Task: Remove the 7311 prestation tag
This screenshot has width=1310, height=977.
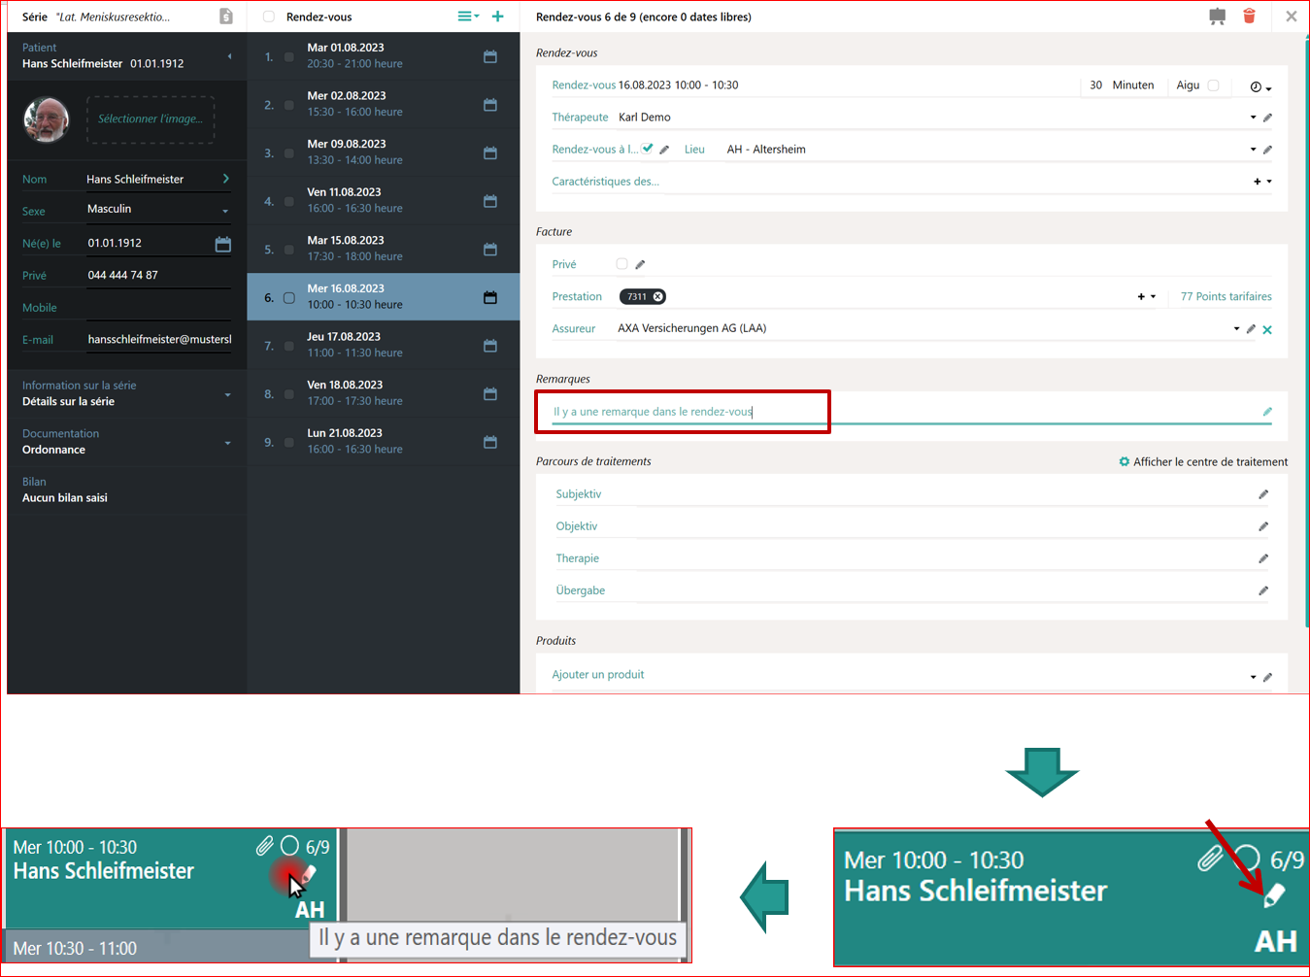Action: click(x=657, y=297)
